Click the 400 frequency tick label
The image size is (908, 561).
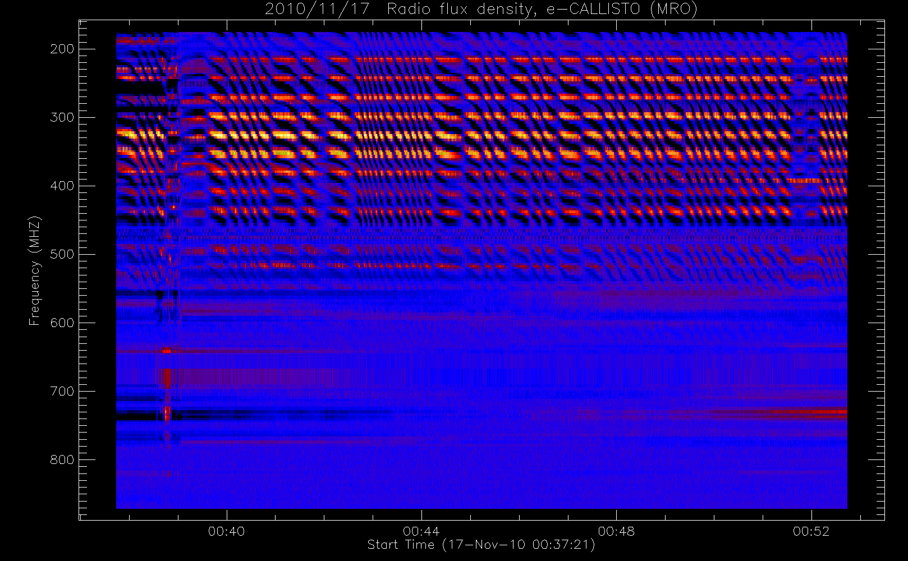coord(62,186)
